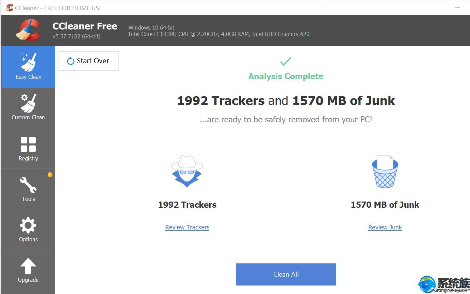The height and width of the screenshot is (294, 470).
Task: Go to the Registry cleaner
Action: coord(28,149)
